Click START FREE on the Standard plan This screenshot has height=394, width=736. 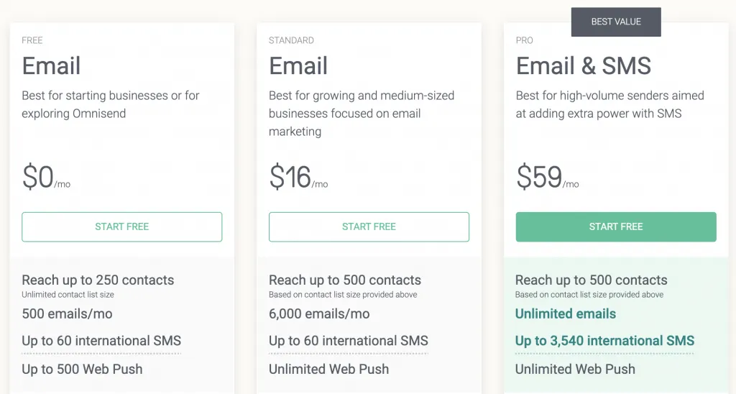coord(369,226)
